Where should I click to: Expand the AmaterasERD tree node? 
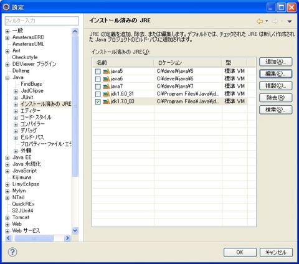(x=7, y=38)
